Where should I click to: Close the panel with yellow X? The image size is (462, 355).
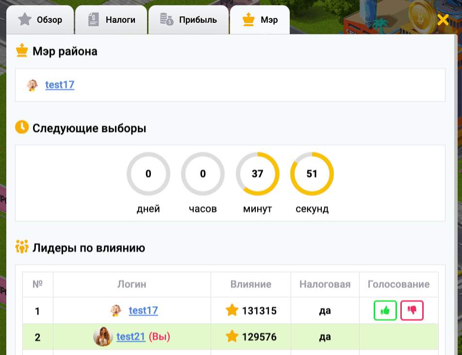[x=443, y=20]
